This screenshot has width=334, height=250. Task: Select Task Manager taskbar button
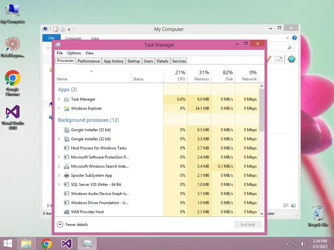tap(87, 243)
